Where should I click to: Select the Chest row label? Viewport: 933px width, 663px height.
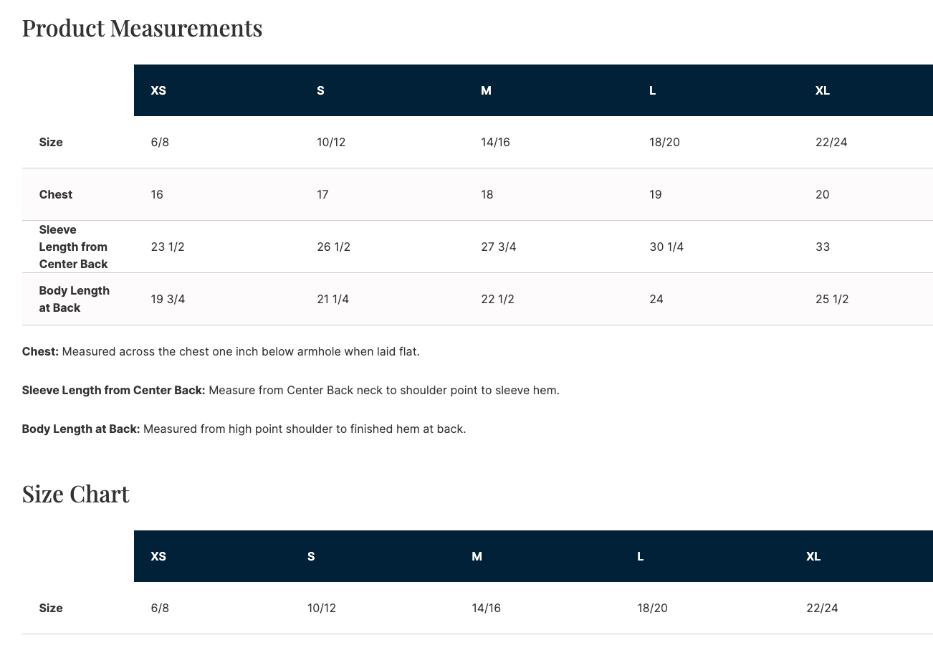(x=56, y=194)
